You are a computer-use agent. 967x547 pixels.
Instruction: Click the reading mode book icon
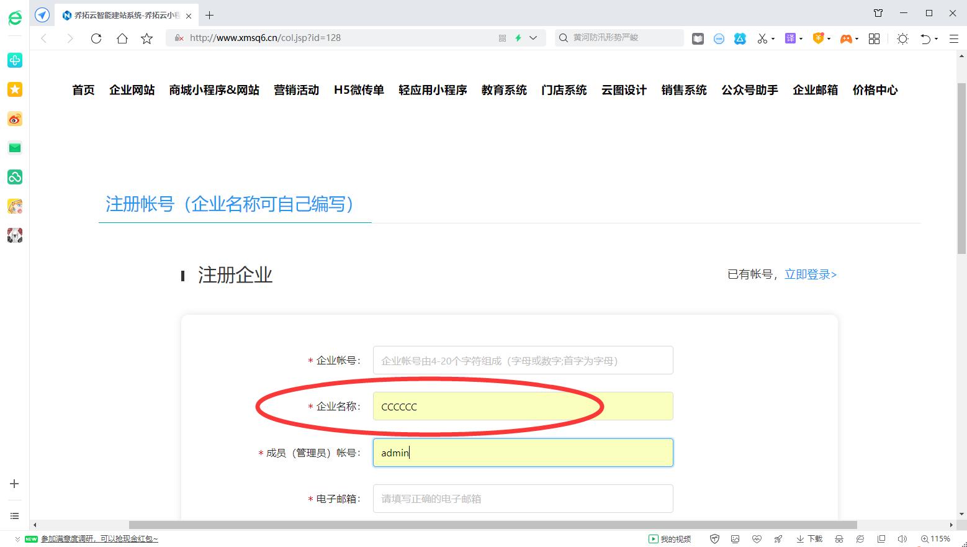click(x=698, y=38)
